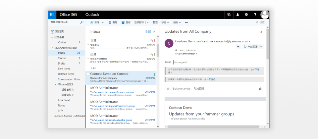This screenshot has width=318, height=139.
Task: Click the 全部回覆 reply all button
Action: [251, 47]
